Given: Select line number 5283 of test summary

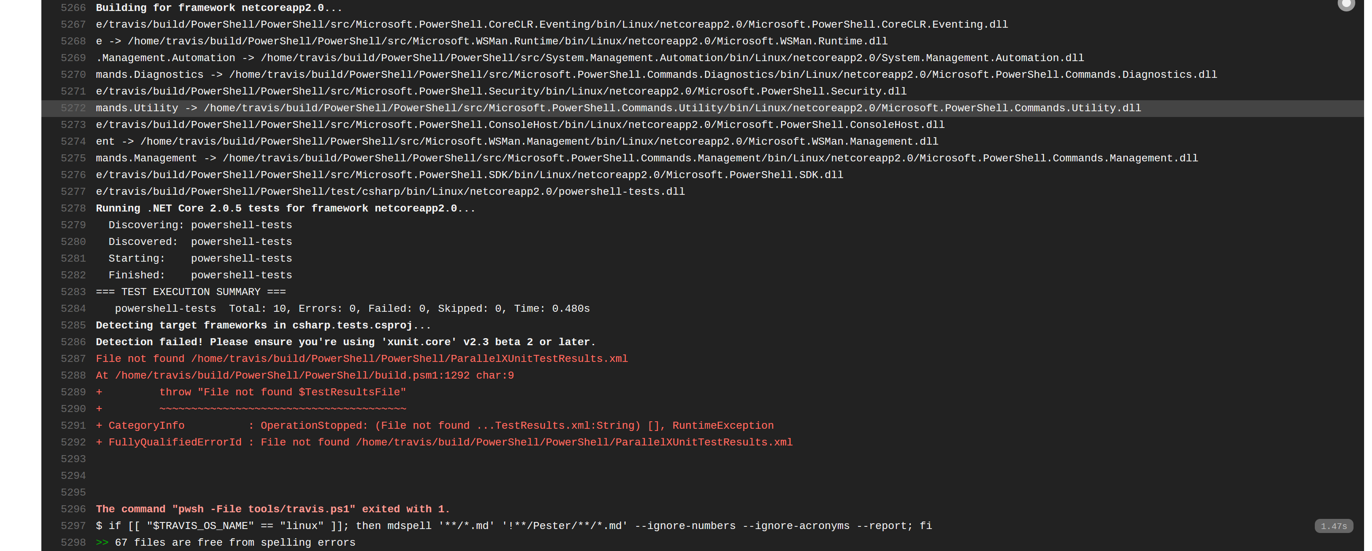Looking at the screenshot, I should pyautogui.click(x=73, y=292).
